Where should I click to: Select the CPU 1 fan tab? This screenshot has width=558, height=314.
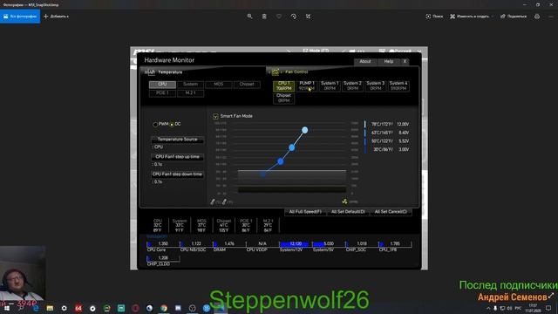[x=283, y=85]
